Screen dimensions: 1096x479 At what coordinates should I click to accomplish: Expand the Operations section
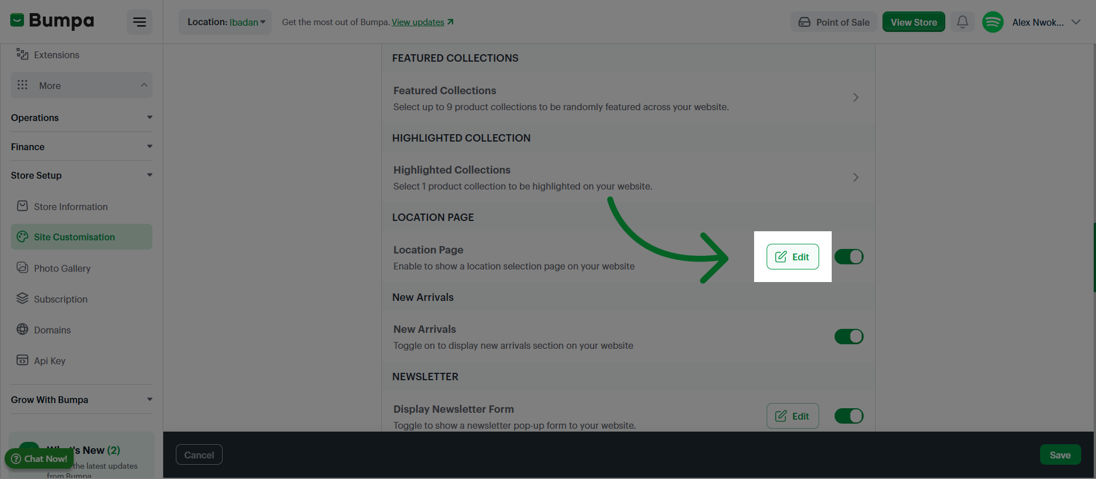coord(82,118)
